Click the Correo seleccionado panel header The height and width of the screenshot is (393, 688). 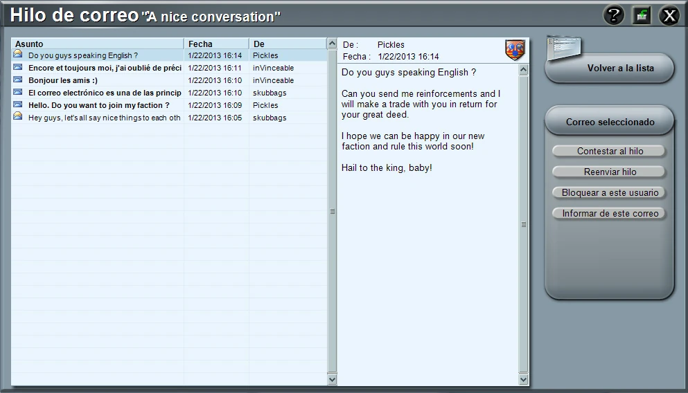610,121
